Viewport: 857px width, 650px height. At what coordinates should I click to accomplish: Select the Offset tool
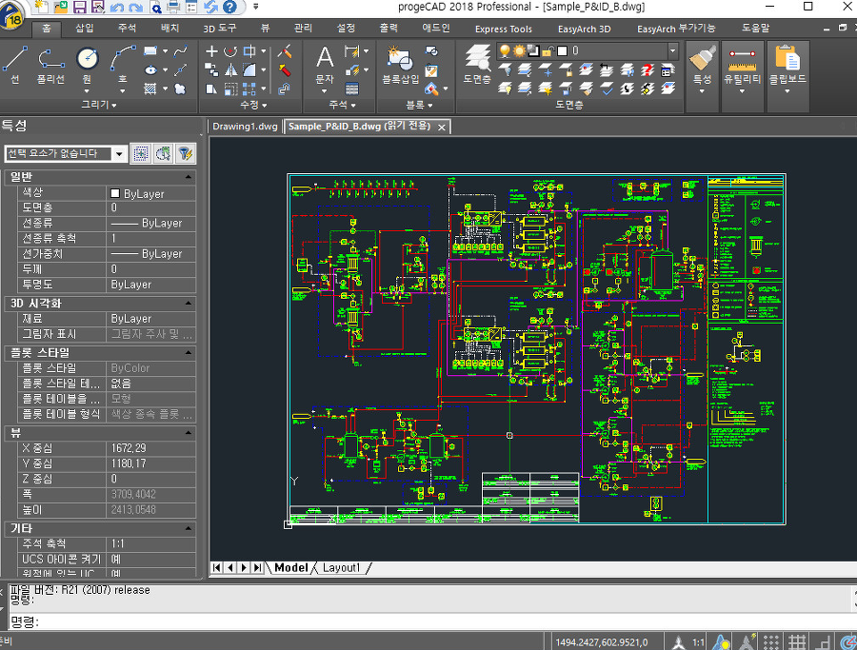click(x=285, y=89)
